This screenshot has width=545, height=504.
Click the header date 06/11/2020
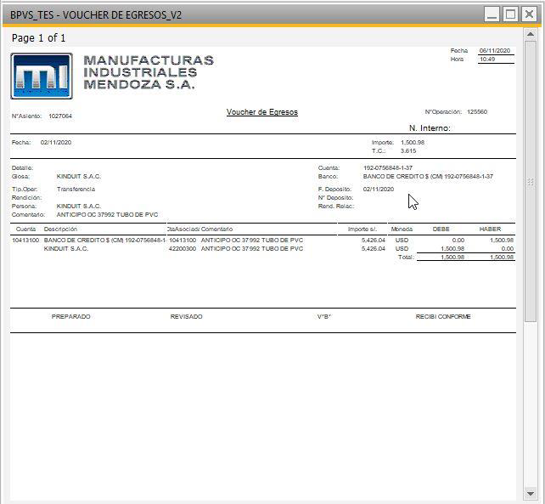[x=495, y=50]
